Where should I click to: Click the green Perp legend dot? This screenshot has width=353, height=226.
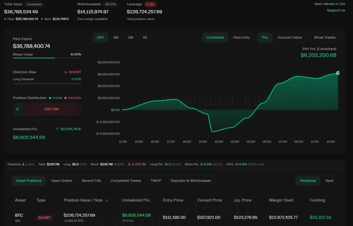5,19
